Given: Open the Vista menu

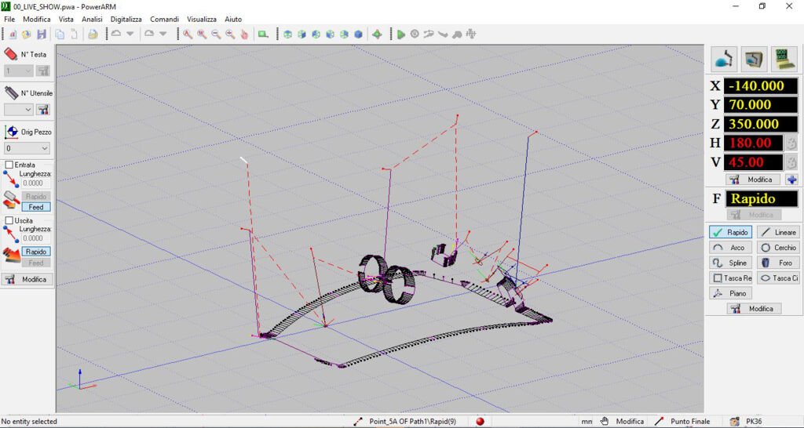Looking at the screenshot, I should point(66,19).
